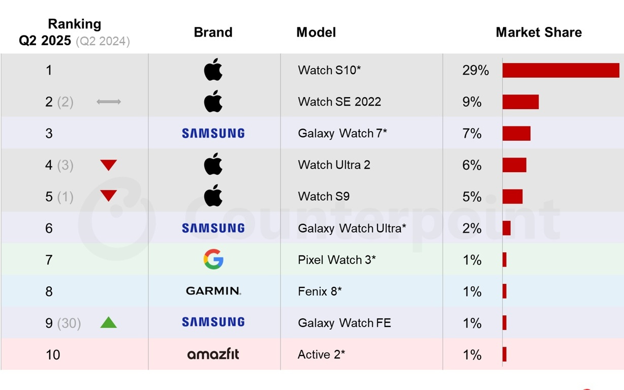Click the Amazfit logo in the Active 2 row
This screenshot has width=624, height=390.
tap(213, 354)
